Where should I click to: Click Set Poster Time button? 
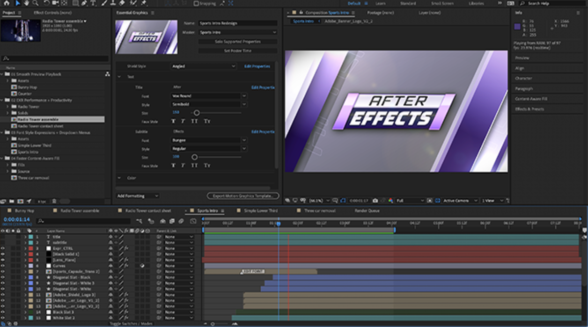[x=238, y=51]
